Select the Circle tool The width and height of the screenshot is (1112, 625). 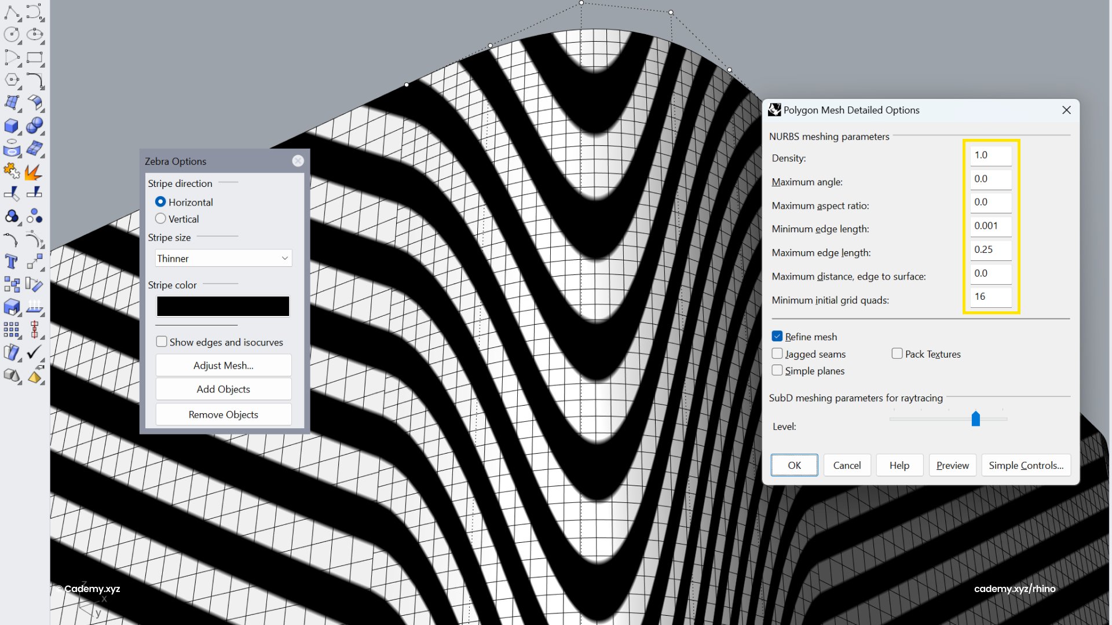coord(12,35)
